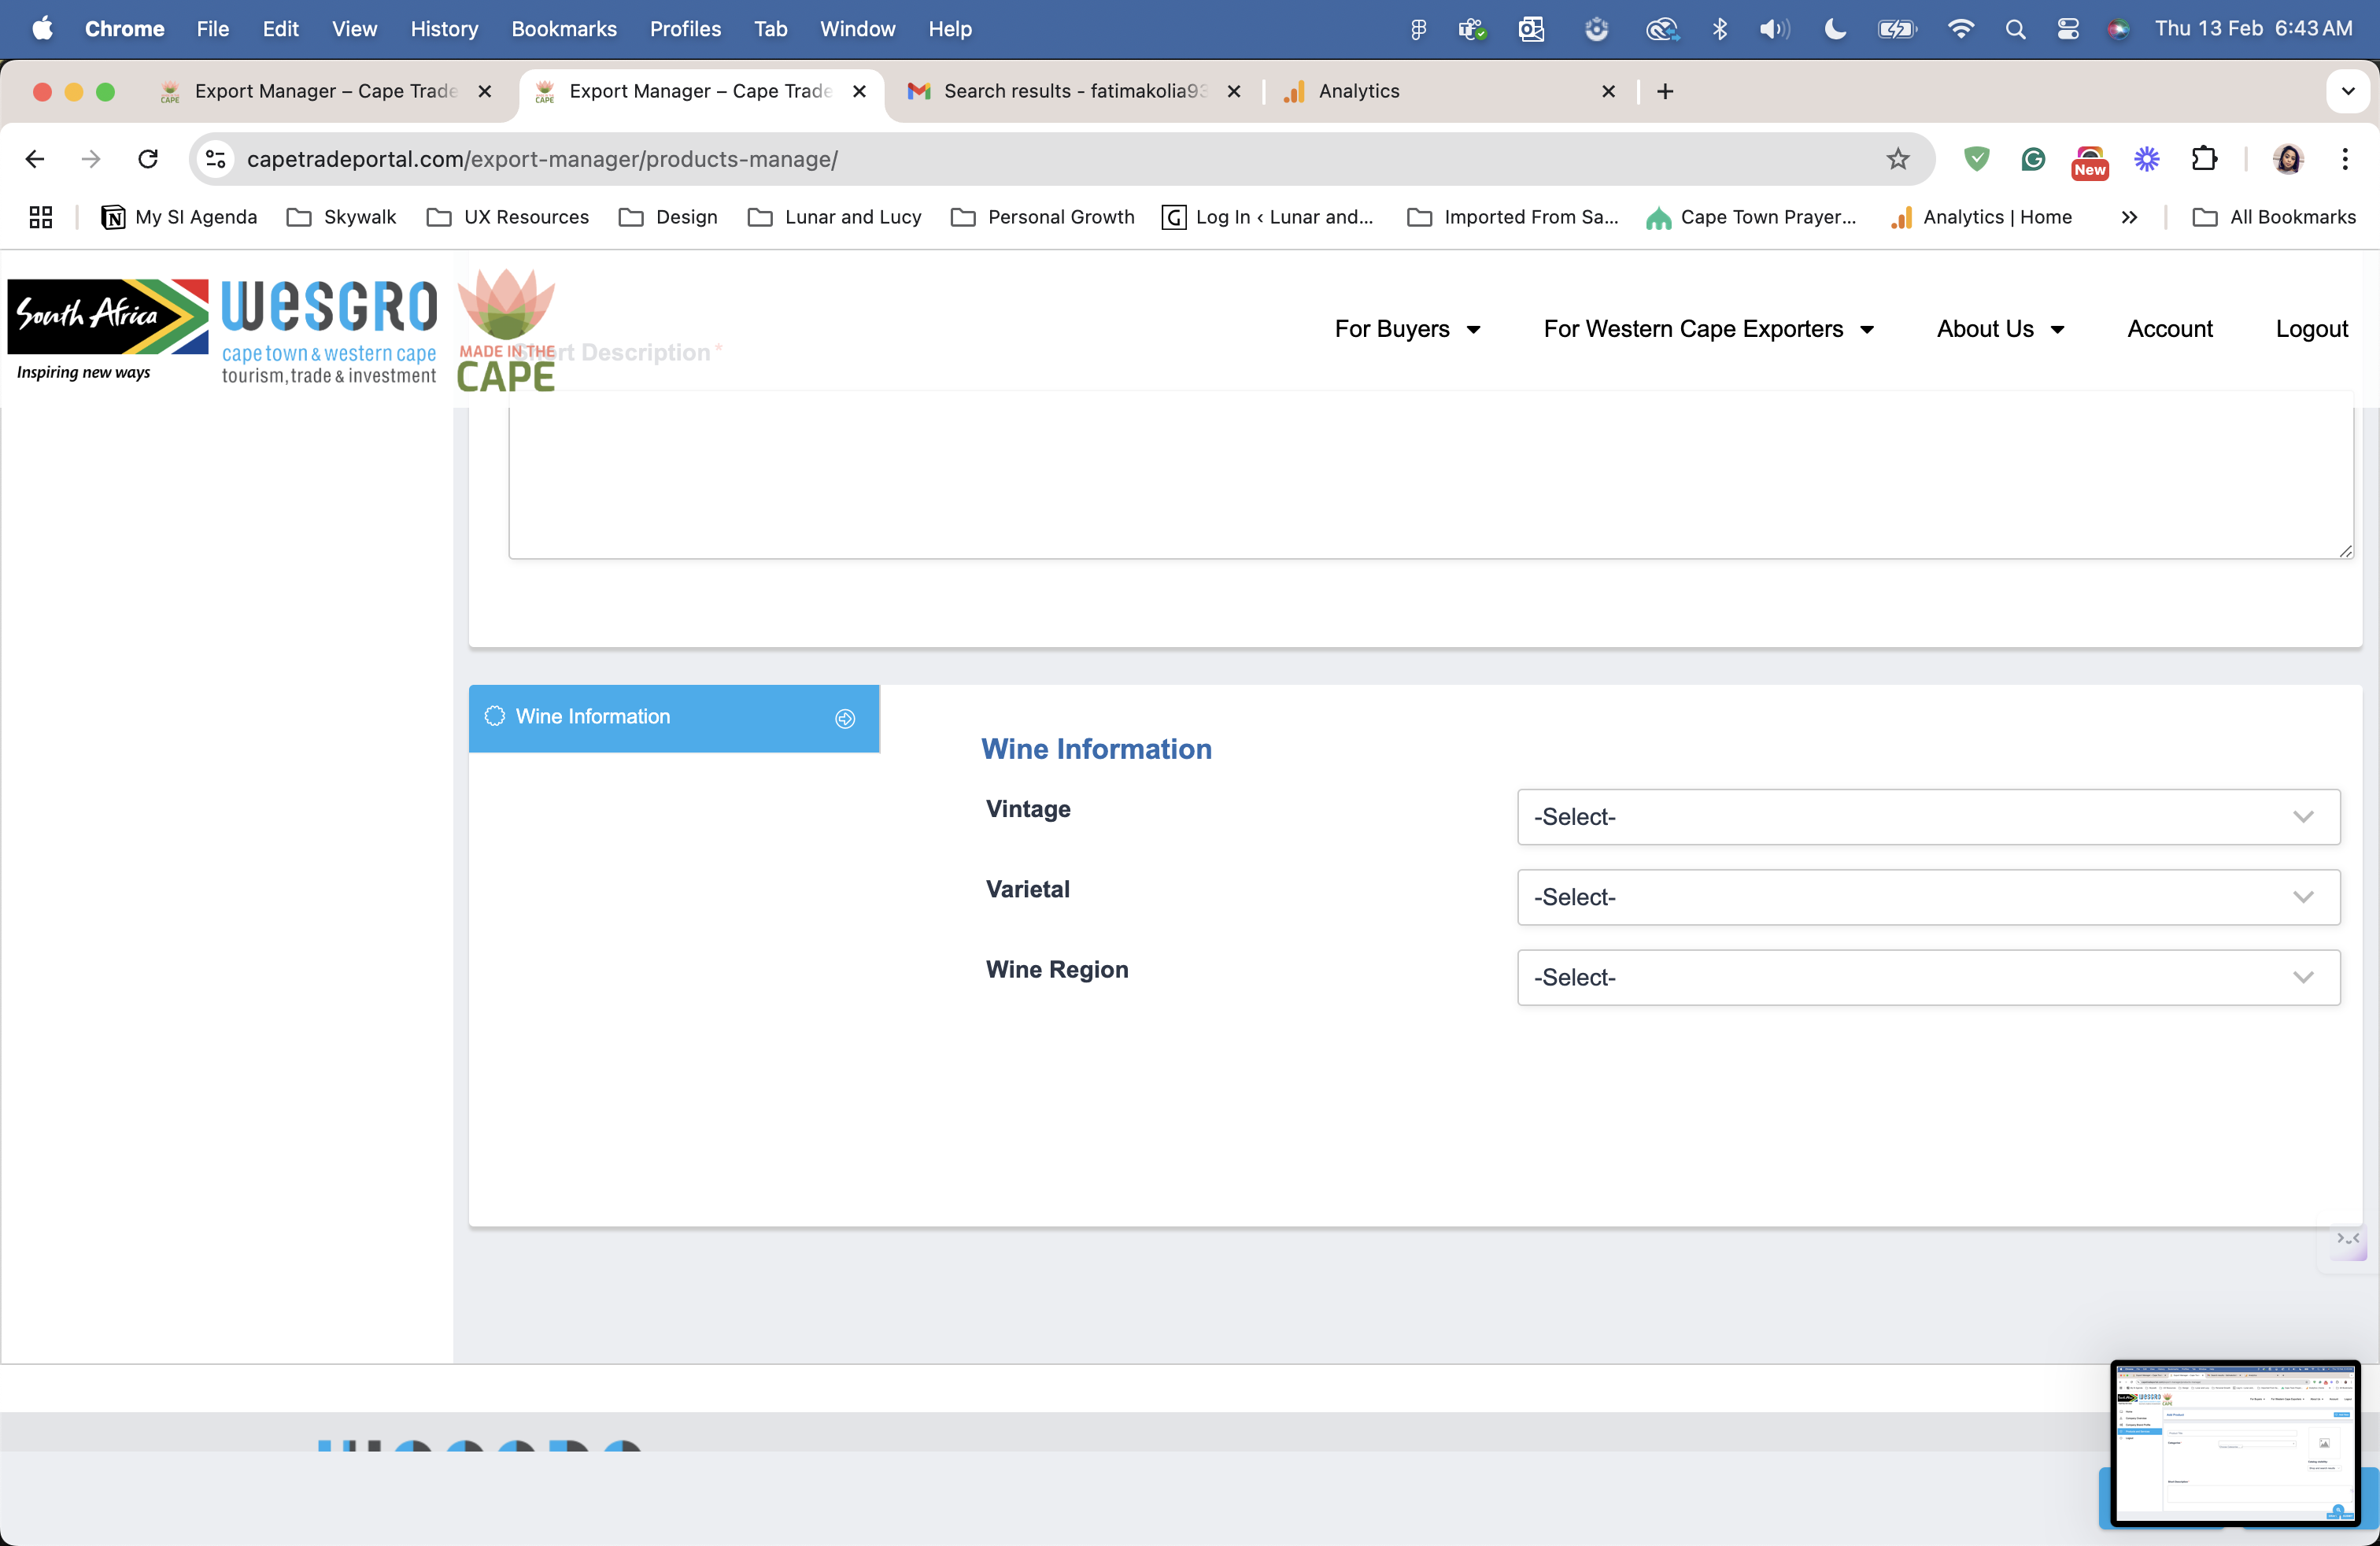Click the browser forward arrow
Viewport: 2380px width, 1546px height.
(x=91, y=159)
